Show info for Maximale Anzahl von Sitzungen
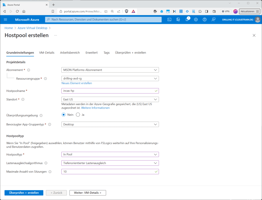The width and height of the screenshot is (262, 200). (50, 172)
